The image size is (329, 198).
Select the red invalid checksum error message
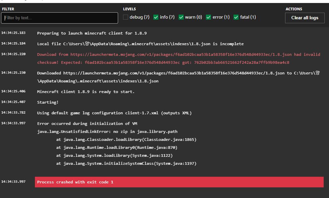coord(178,58)
